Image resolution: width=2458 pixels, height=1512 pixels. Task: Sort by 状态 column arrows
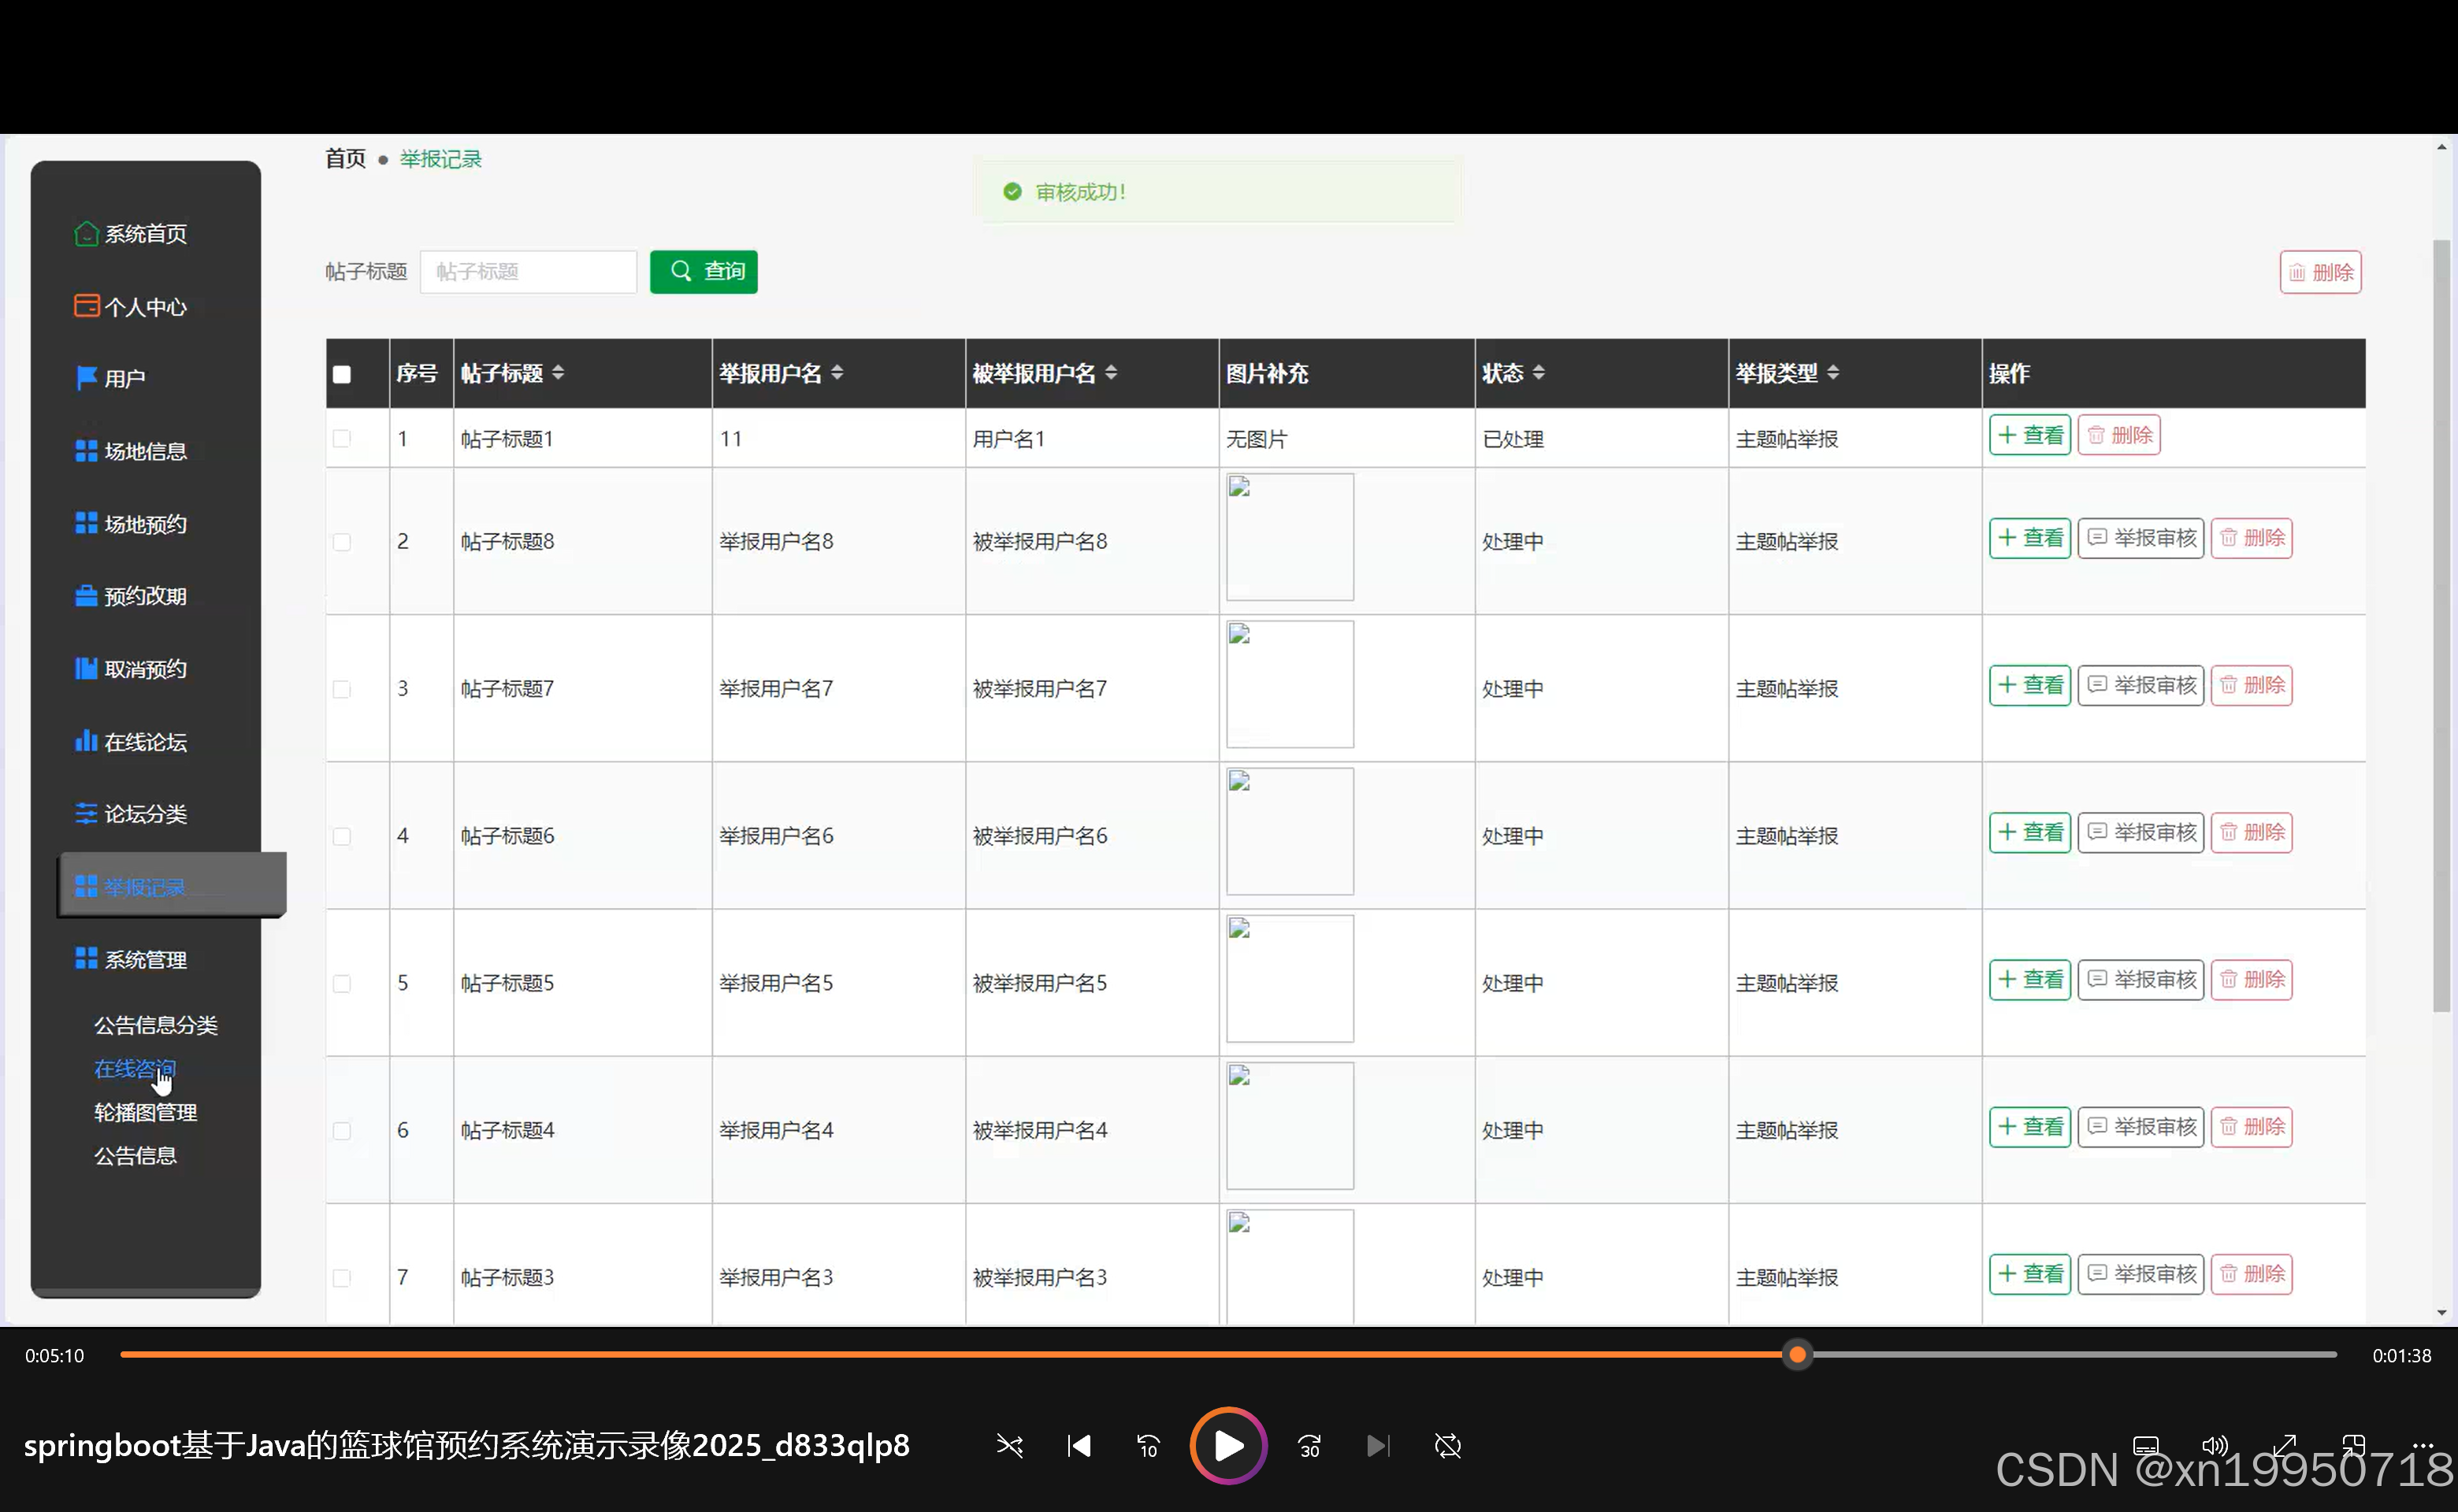[1539, 373]
